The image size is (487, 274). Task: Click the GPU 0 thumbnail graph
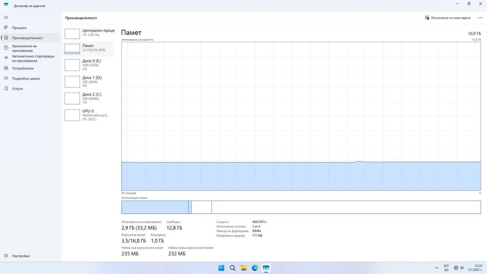pyautogui.click(x=72, y=115)
